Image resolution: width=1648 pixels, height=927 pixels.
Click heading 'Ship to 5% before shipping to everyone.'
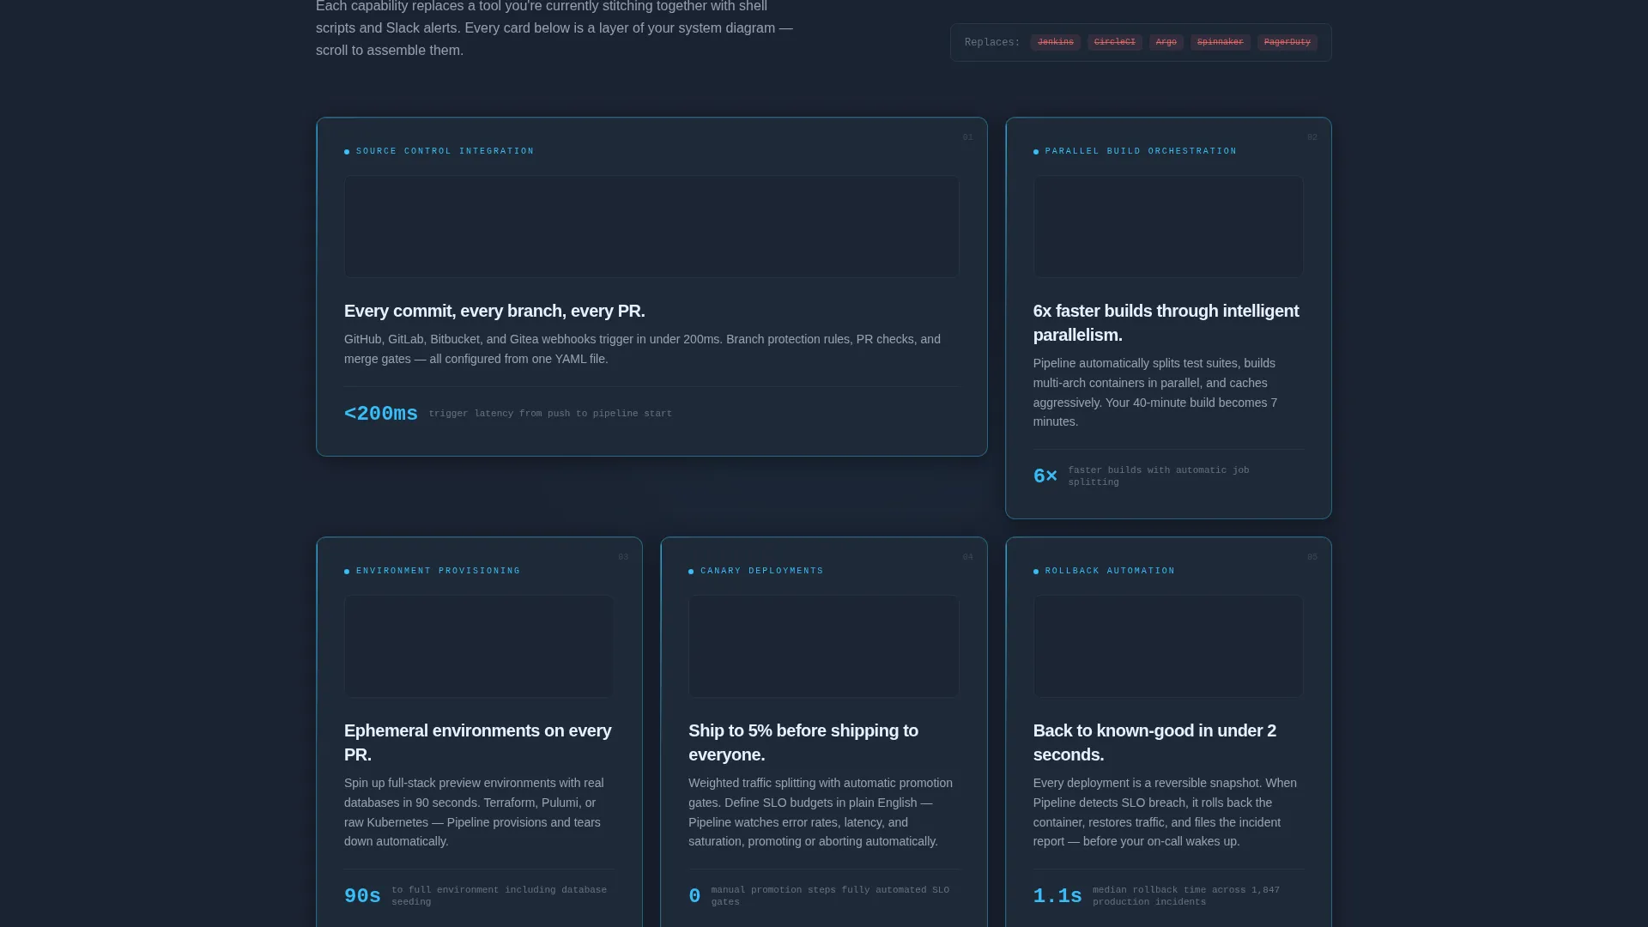click(803, 742)
